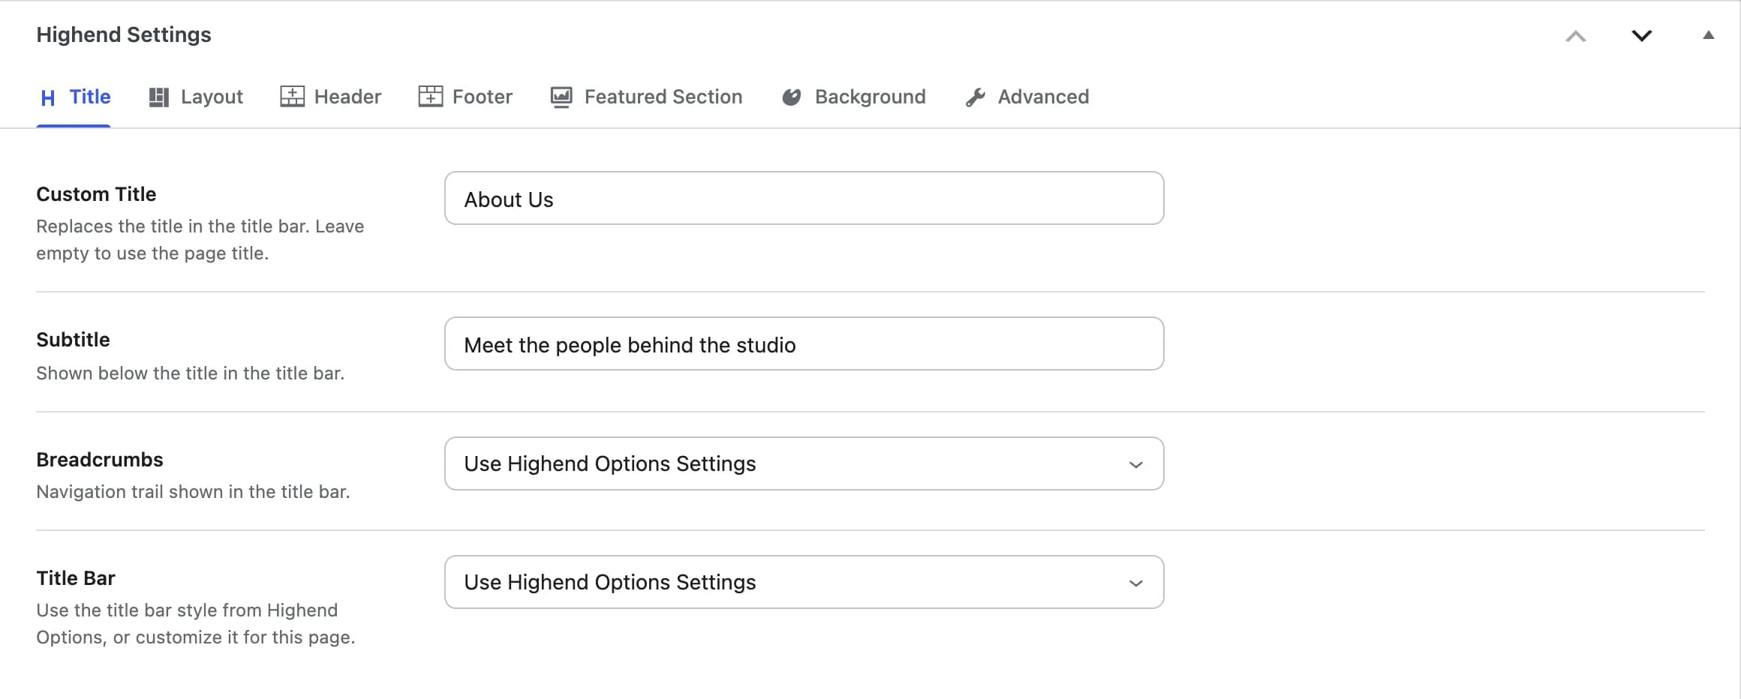
Task: Click 'Shown below the title' description
Action: point(191,373)
